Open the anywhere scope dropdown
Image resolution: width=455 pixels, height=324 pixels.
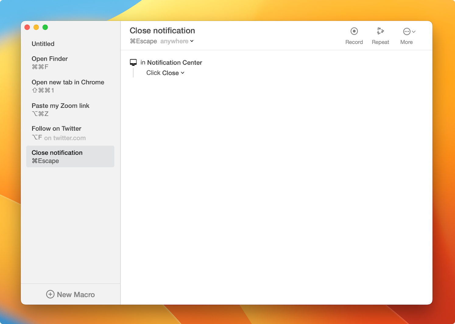[x=177, y=41]
